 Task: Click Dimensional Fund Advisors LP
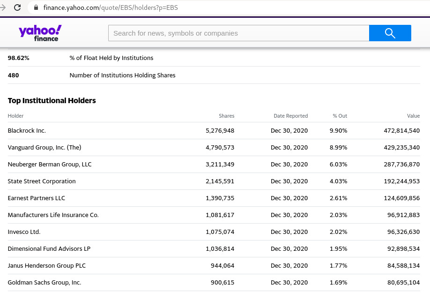tap(49, 248)
